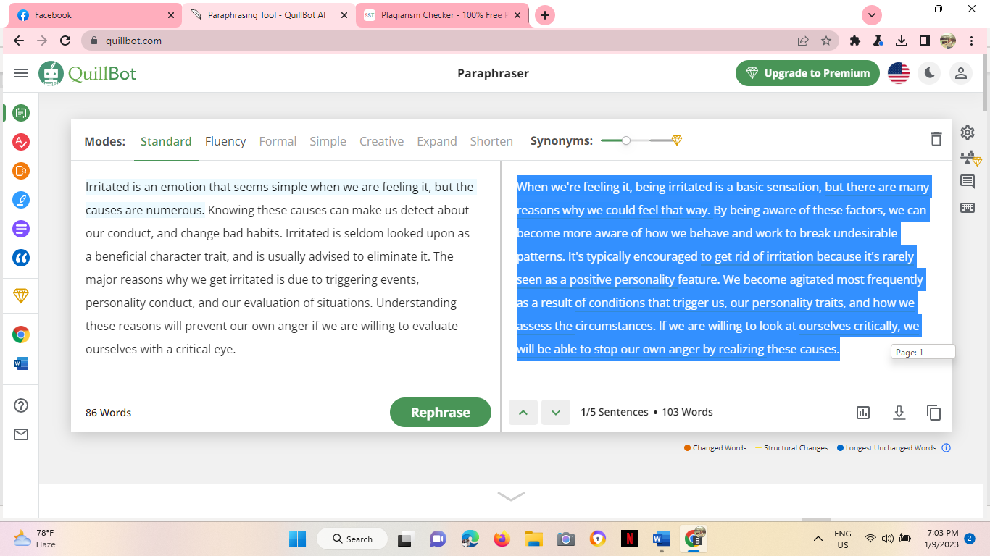
Task: Delete text with the trash icon
Action: tap(936, 139)
